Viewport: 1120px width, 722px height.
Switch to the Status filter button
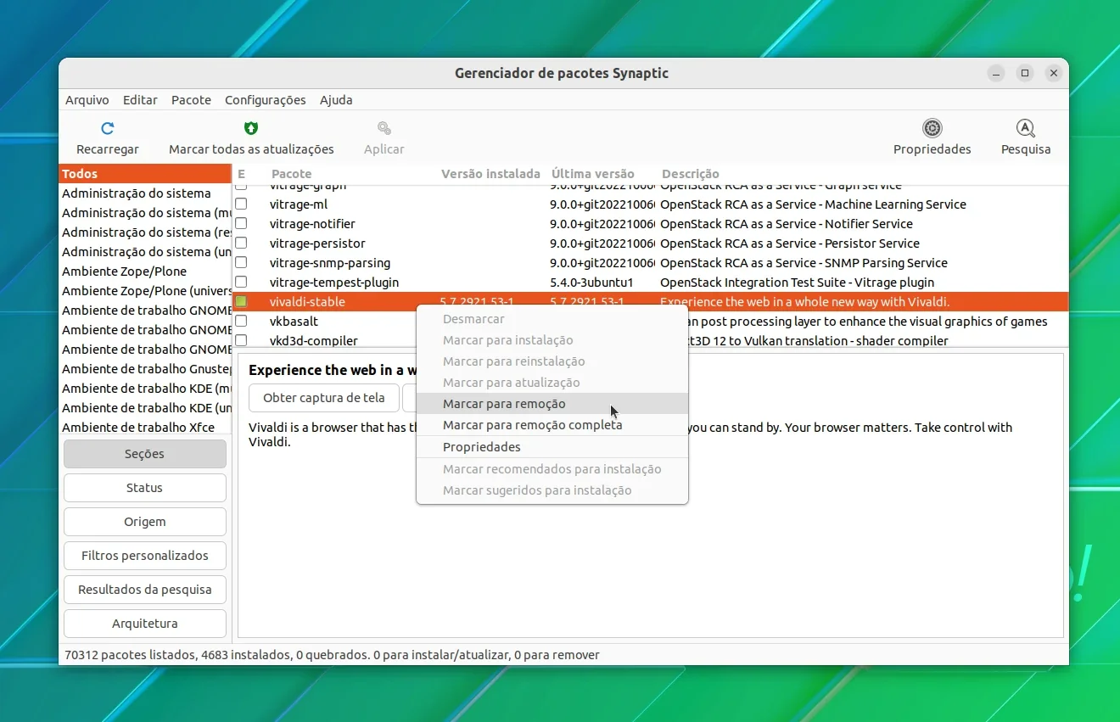(144, 488)
